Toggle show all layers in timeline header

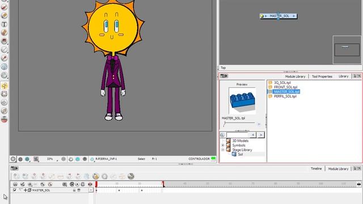15,184
